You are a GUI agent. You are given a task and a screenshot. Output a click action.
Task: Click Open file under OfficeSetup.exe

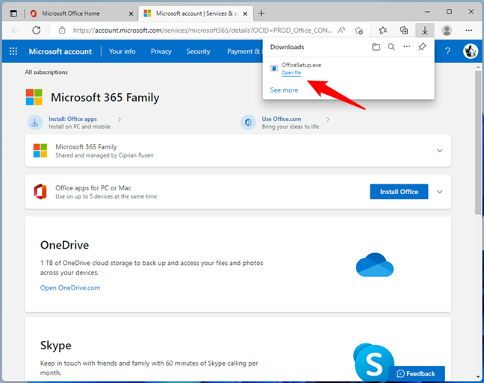(291, 73)
